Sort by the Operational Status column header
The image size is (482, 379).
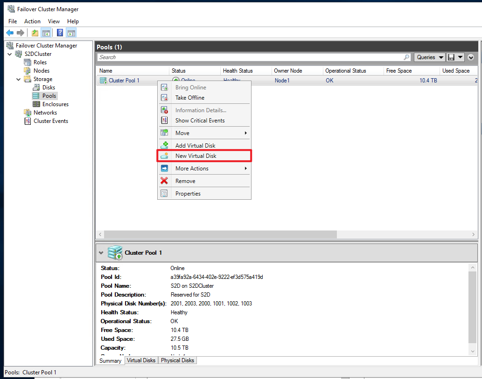[353, 70]
